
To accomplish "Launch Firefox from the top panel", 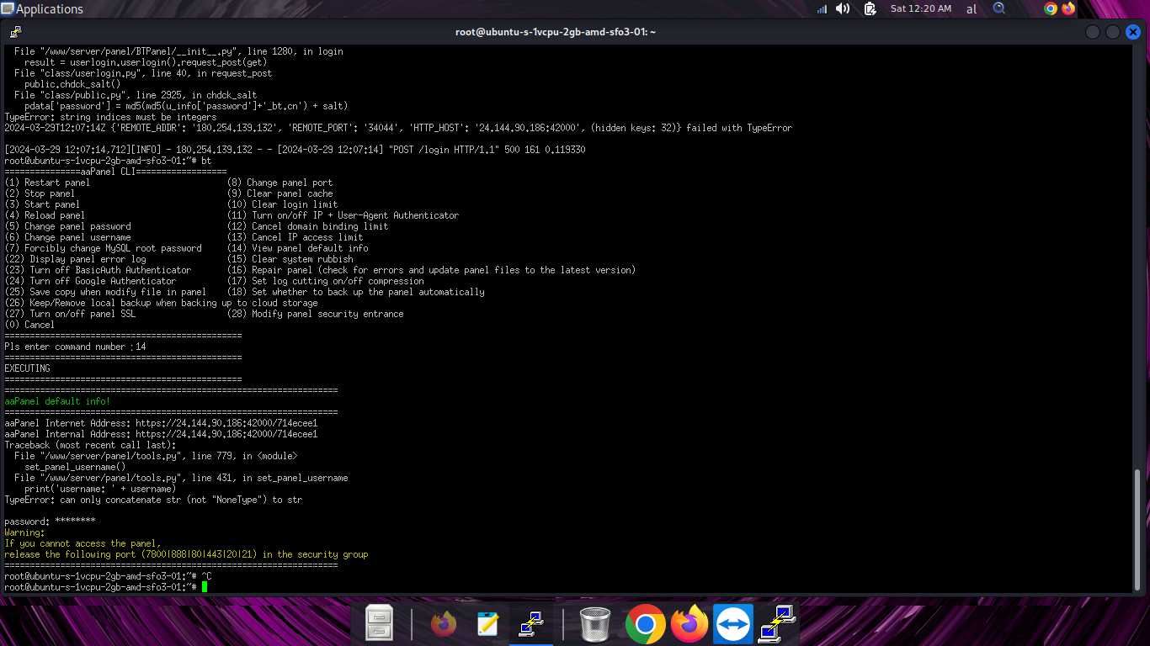I will click(1068, 9).
